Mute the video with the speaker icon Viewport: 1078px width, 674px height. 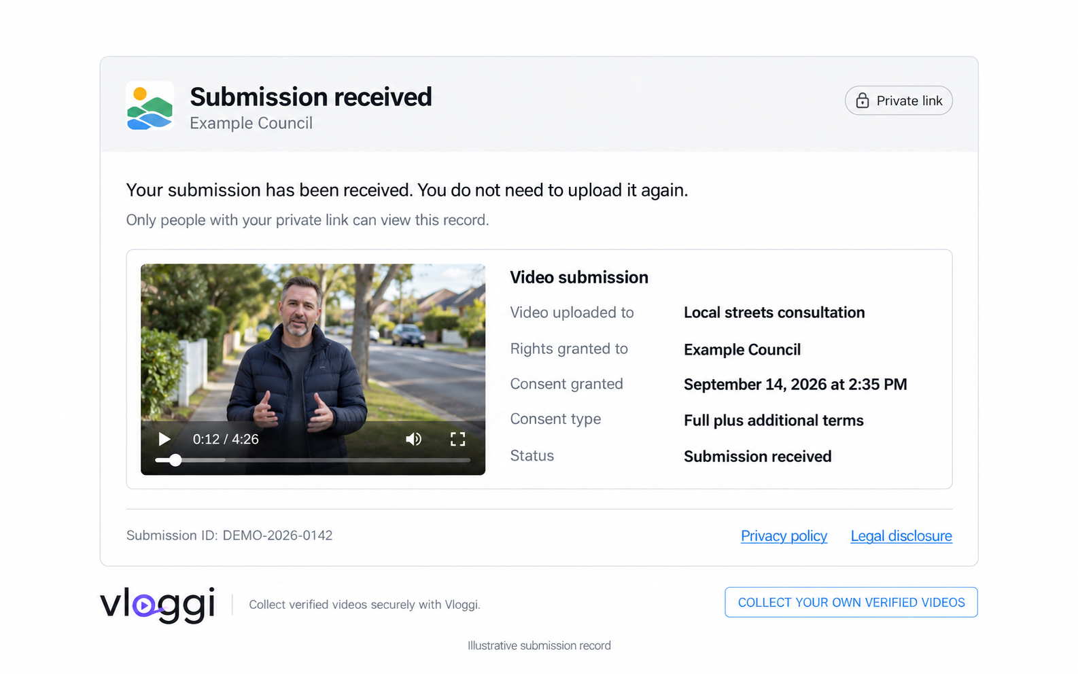tap(413, 439)
